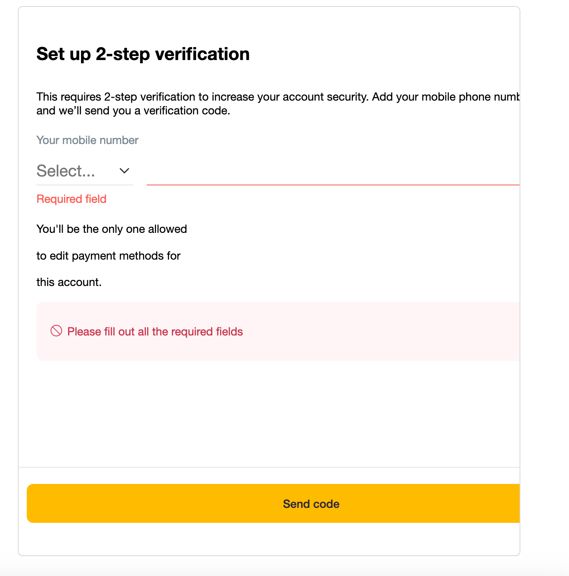
Task: Click "Please fill out all the required fields" message
Action: point(155,332)
